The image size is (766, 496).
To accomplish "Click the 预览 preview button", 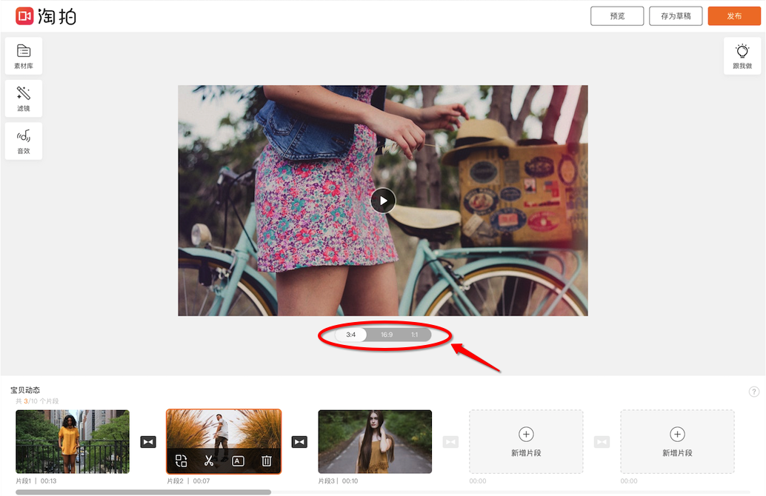I will [616, 16].
